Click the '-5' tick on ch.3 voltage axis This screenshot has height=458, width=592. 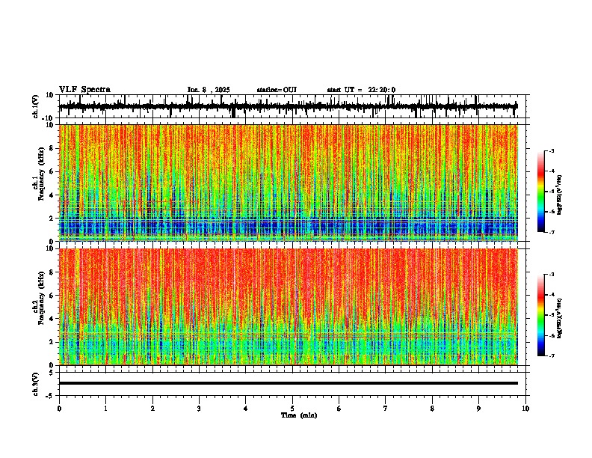point(50,396)
